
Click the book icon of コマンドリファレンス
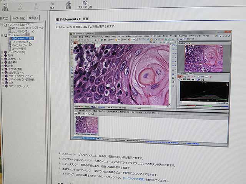(x=7, y=86)
